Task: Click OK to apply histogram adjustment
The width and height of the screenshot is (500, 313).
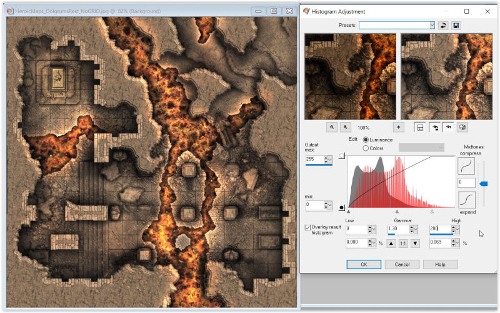Action: point(364,264)
